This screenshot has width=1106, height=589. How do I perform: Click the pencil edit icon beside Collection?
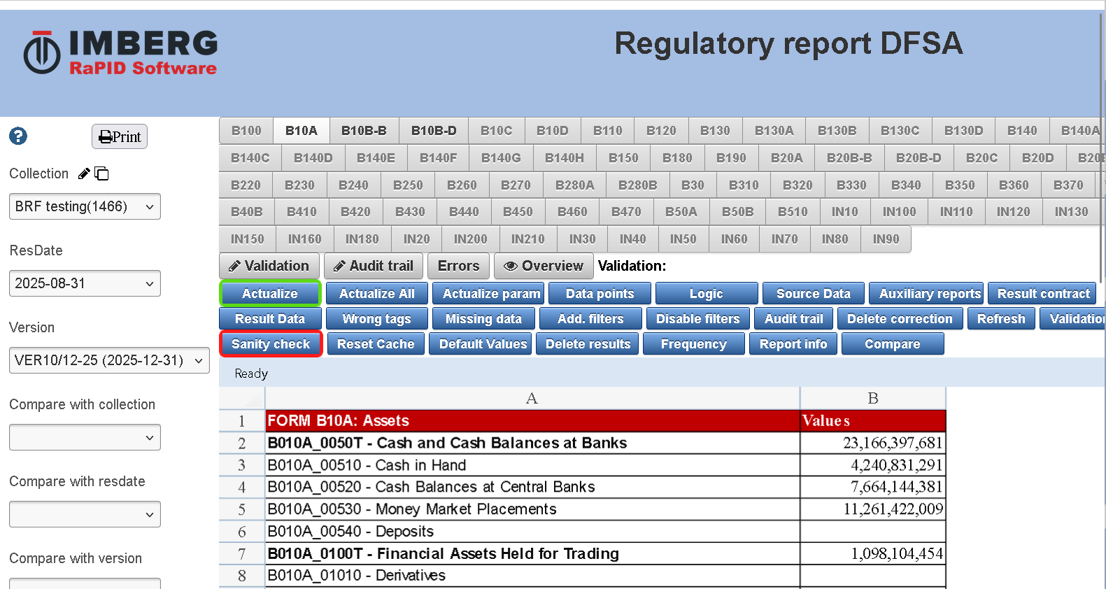point(84,173)
